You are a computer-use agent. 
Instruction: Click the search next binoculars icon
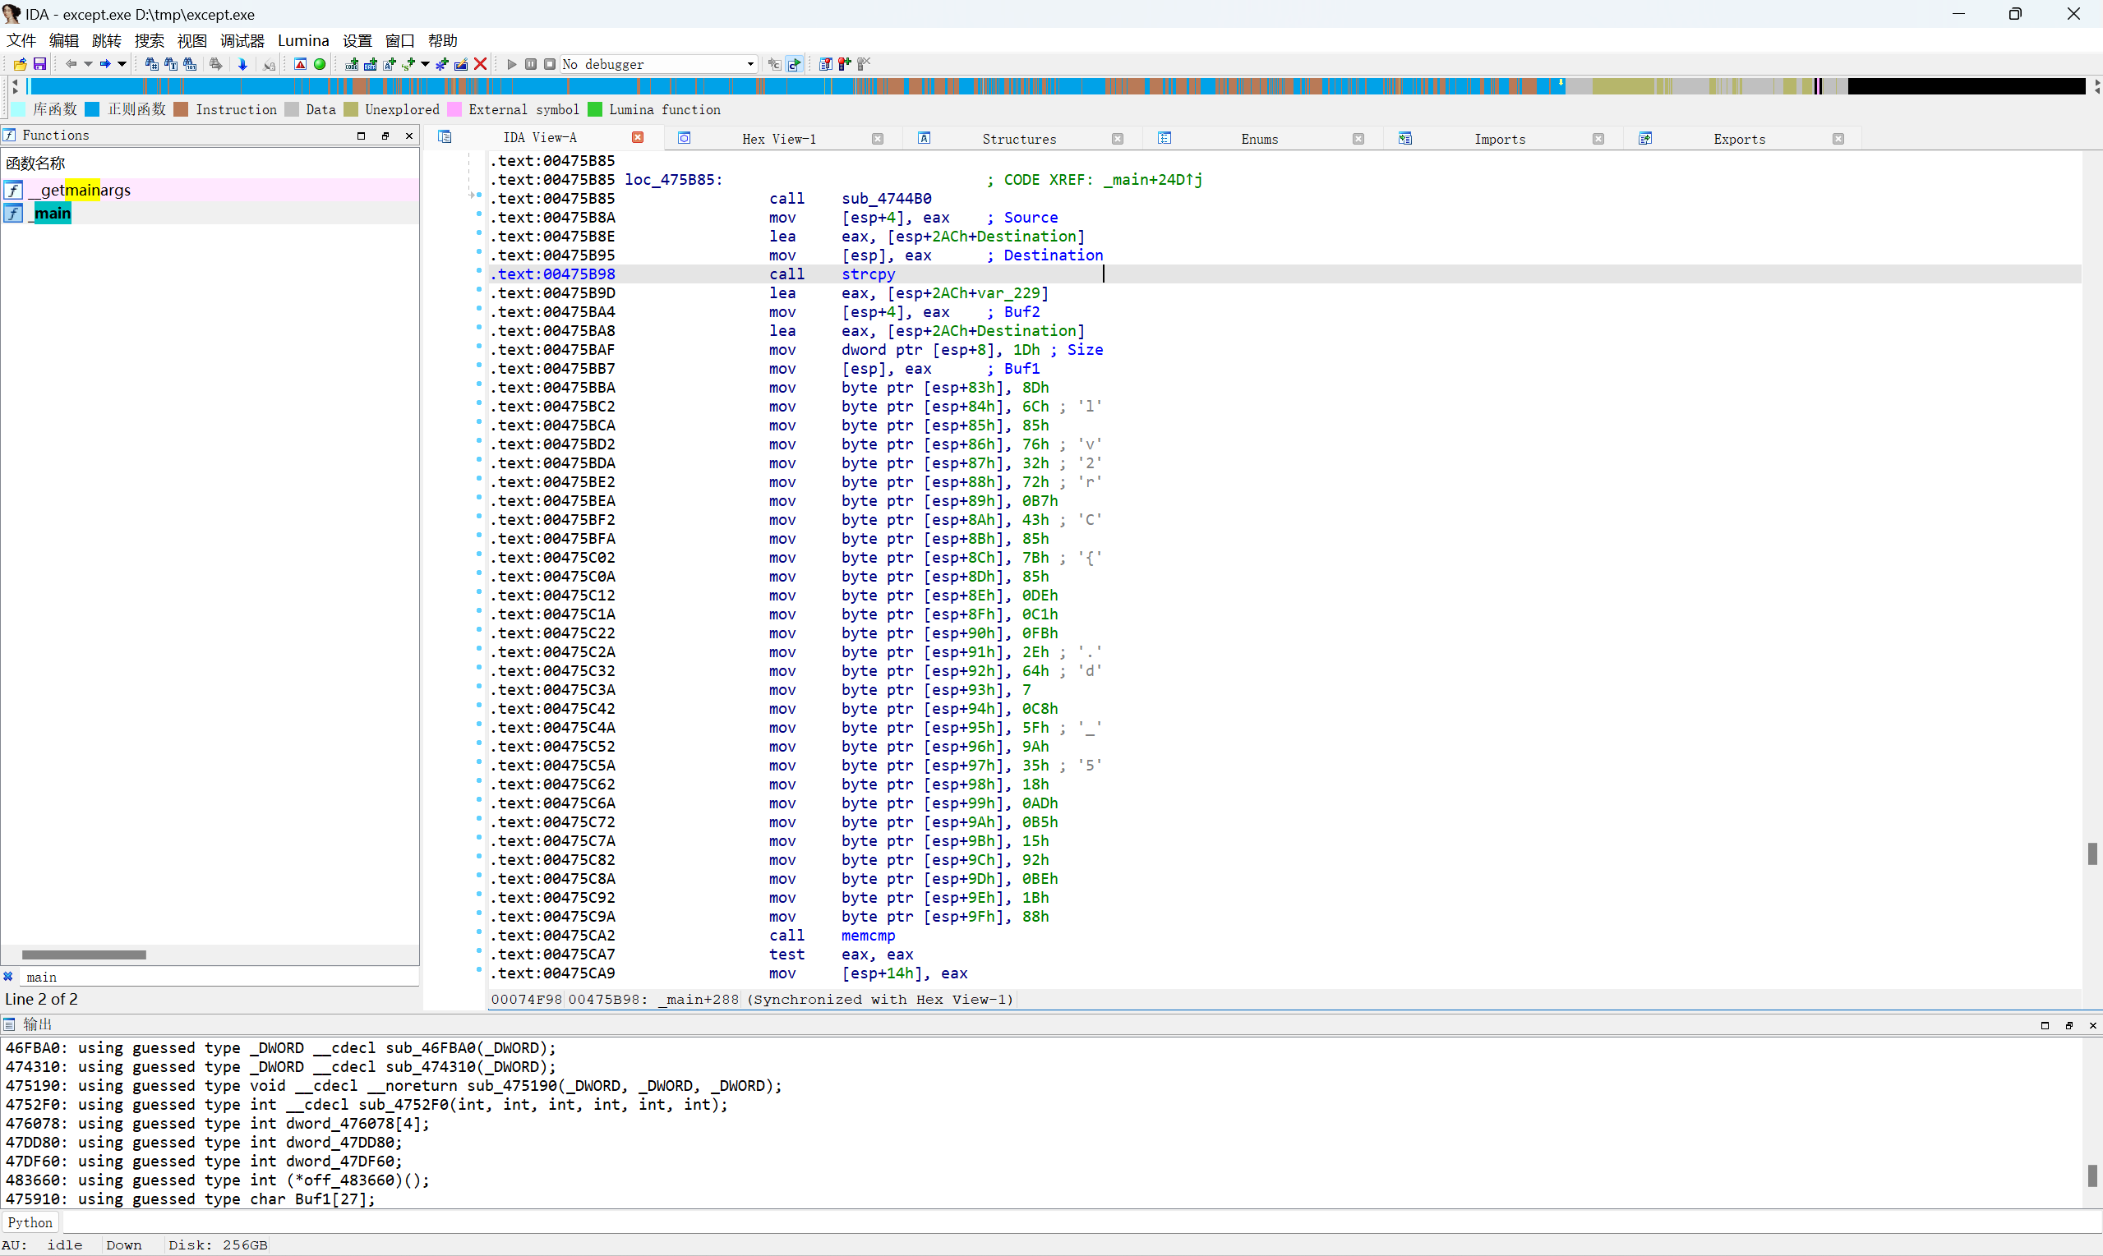tap(216, 64)
